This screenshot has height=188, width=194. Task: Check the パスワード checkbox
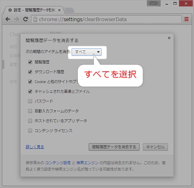[x=30, y=101]
